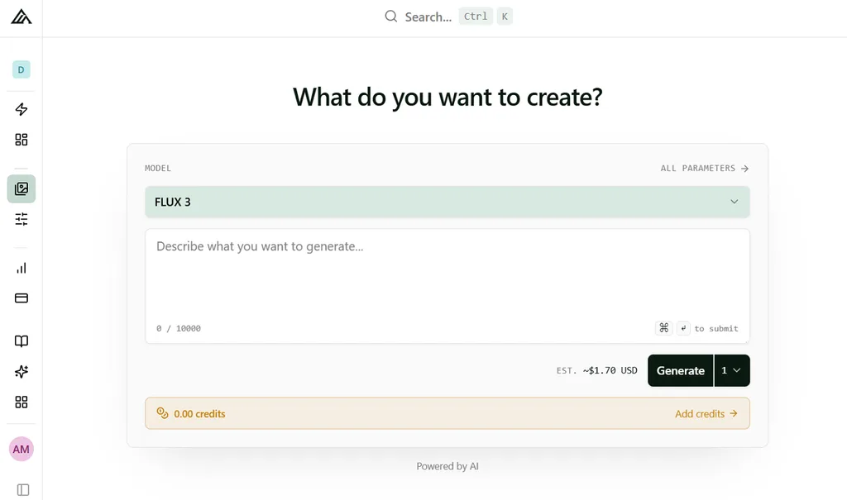Click the MODEL label
This screenshot has height=500, width=847.
click(x=158, y=169)
